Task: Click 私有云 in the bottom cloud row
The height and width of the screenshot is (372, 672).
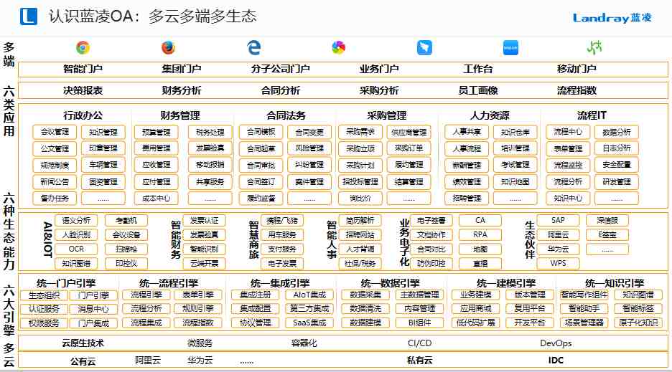Action: [x=419, y=361]
